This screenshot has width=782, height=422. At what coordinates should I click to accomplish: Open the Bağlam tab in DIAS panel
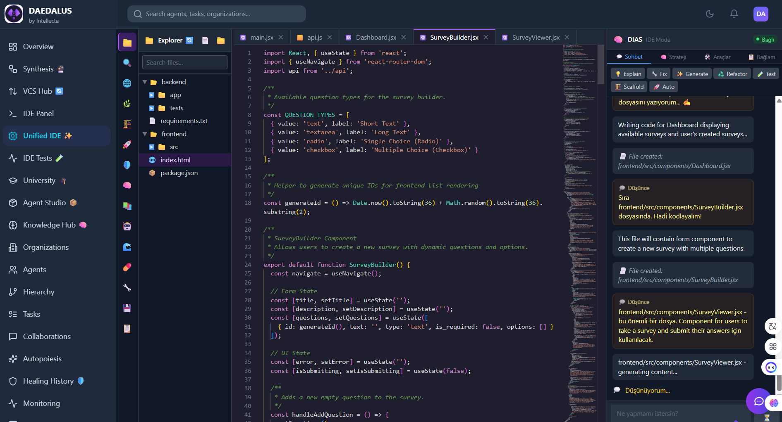click(762, 57)
